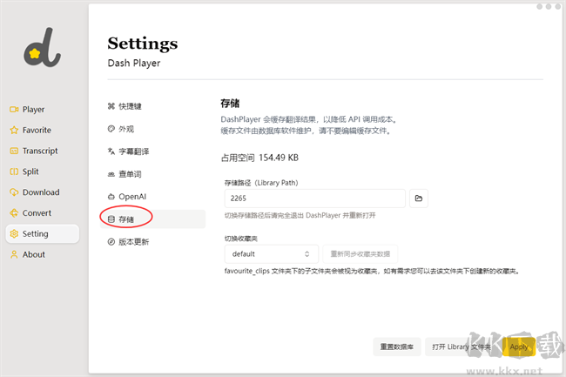Click the compass icon beside 版本更新
566x377 pixels.
111,242
